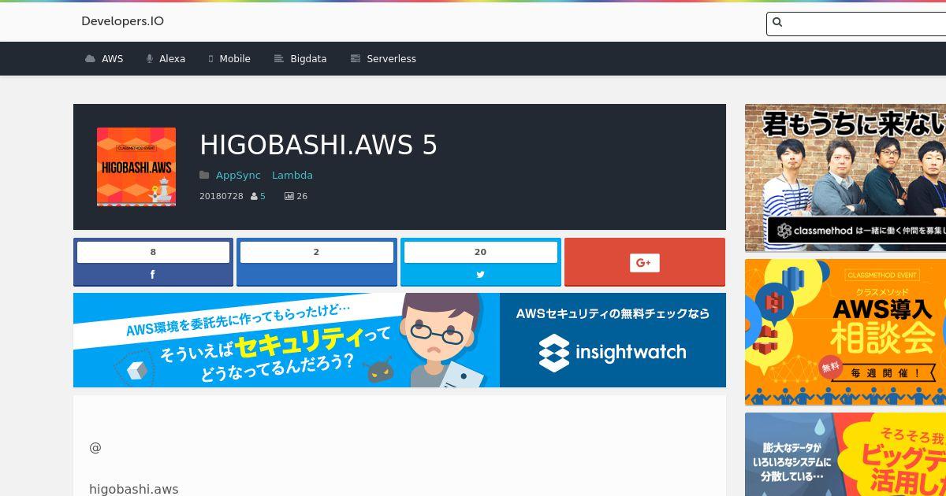Share the article on Twitter
Viewport: 946px width, 496px height.
click(x=480, y=275)
